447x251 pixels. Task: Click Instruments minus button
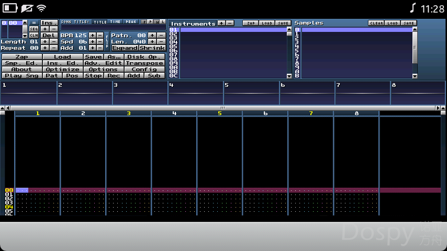click(230, 23)
